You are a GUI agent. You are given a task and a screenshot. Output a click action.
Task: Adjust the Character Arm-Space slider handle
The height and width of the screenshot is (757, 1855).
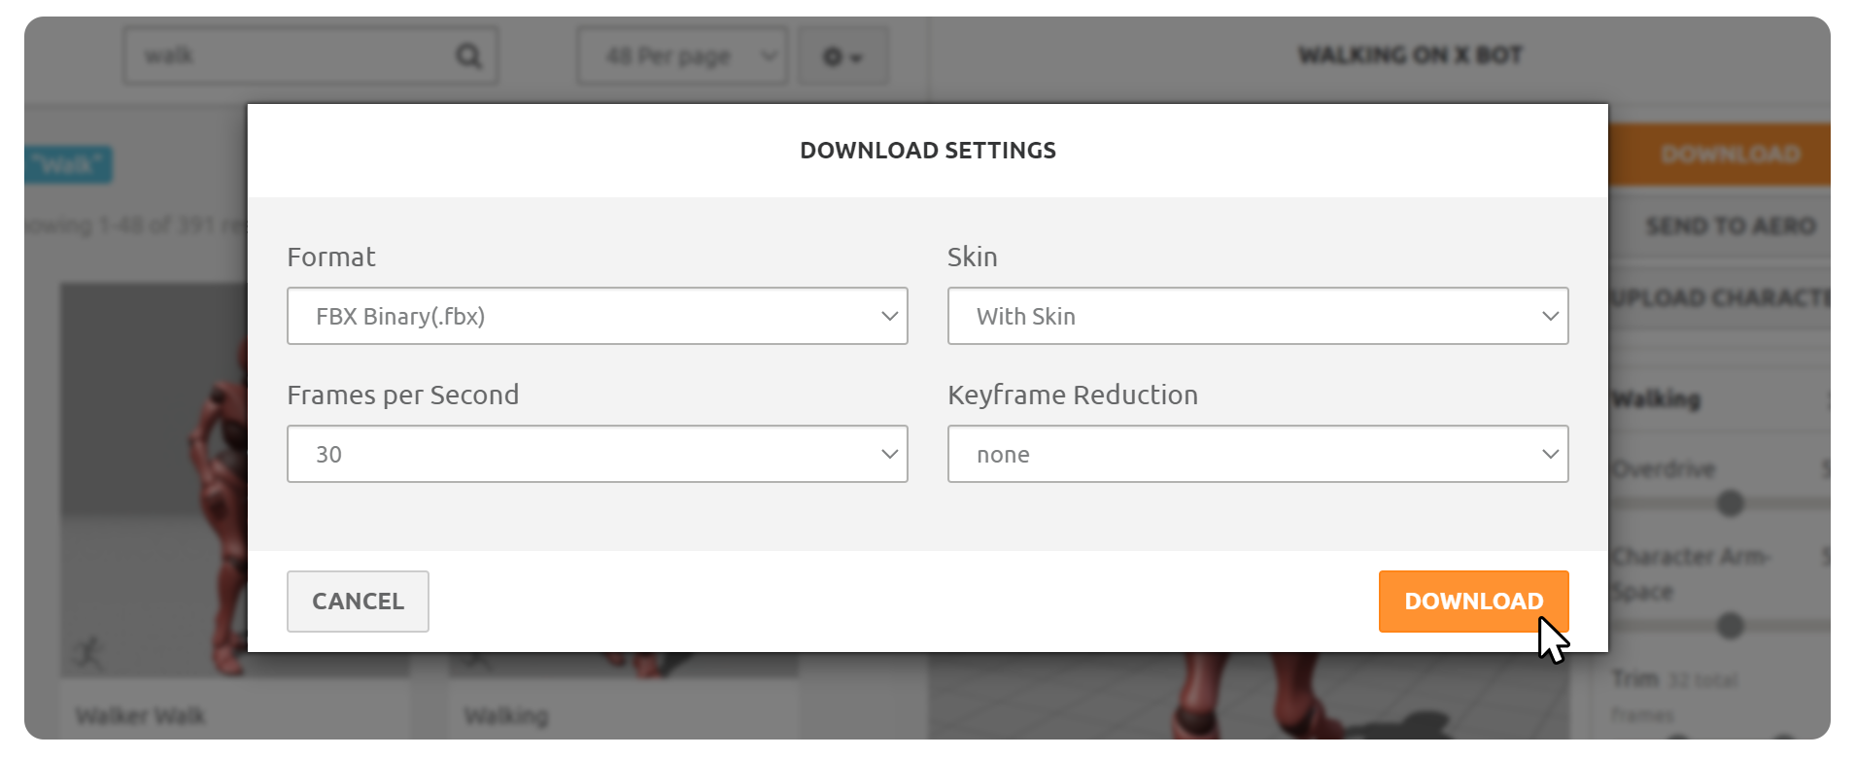click(x=1730, y=626)
